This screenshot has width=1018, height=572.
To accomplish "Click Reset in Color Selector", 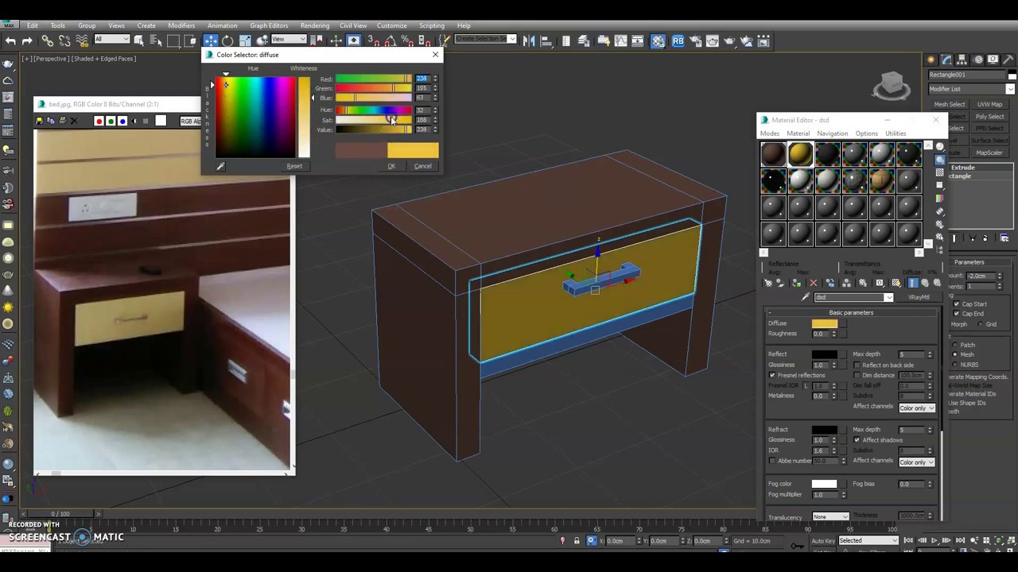I will point(294,166).
